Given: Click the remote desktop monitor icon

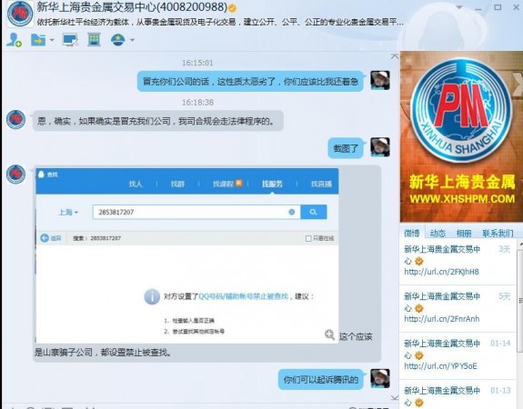Looking at the screenshot, I should tap(70, 40).
